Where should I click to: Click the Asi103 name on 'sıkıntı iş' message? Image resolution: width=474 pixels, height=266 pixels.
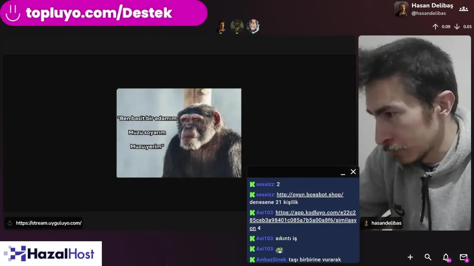tap(265, 239)
